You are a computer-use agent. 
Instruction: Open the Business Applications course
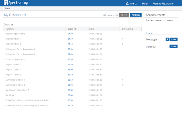click(15, 34)
